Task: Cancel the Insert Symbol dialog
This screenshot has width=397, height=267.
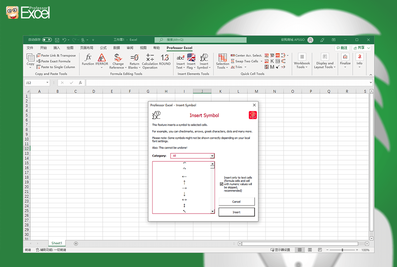Action: [x=236, y=201]
